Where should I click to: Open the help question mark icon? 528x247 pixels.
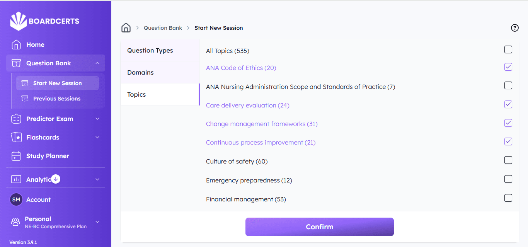coord(514,27)
